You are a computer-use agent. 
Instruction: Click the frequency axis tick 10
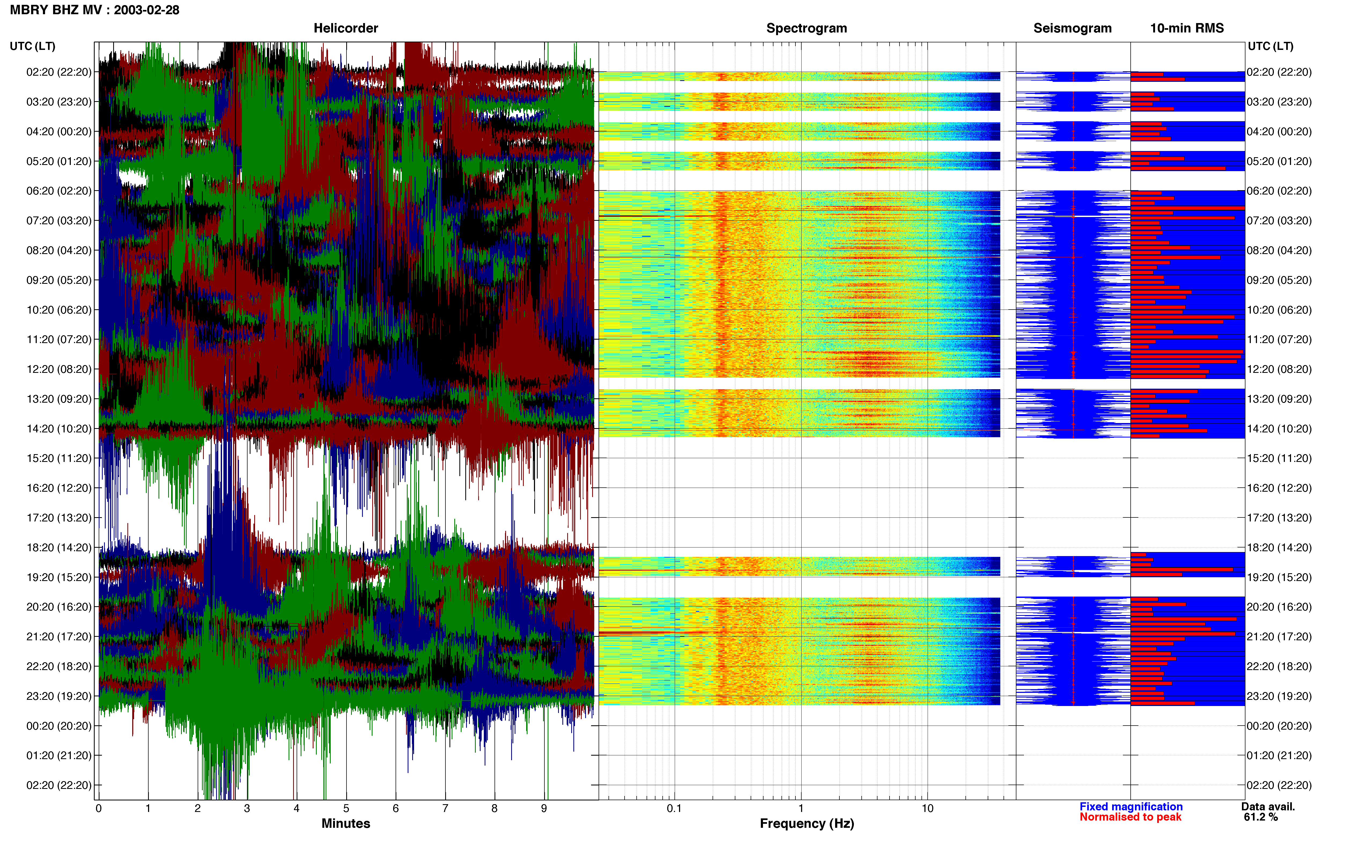point(927,808)
